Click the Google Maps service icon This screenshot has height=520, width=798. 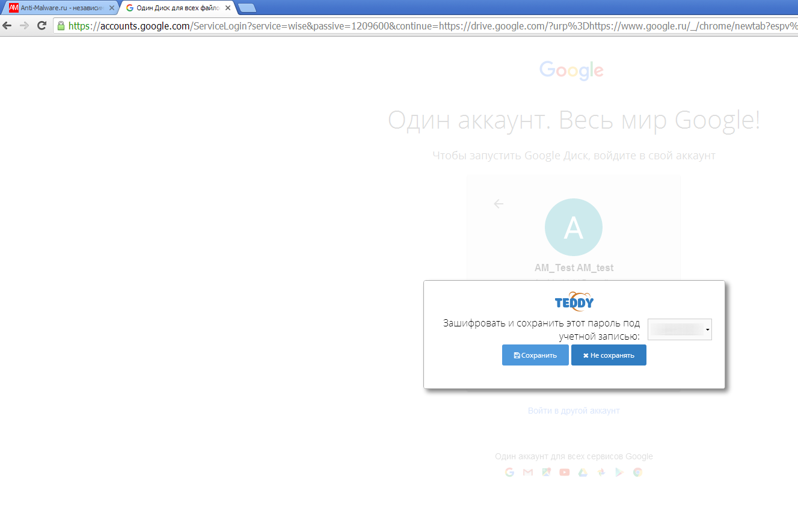(546, 473)
